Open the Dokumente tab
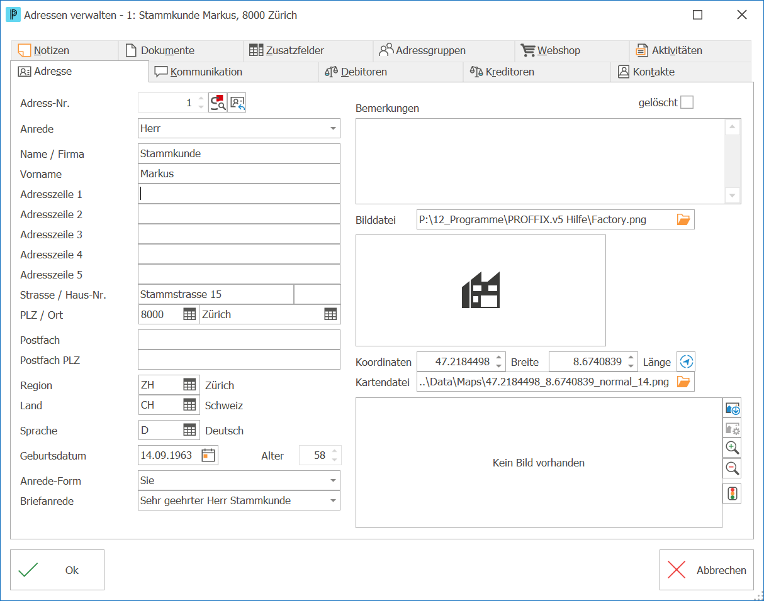The width and height of the screenshot is (764, 601). (181, 51)
